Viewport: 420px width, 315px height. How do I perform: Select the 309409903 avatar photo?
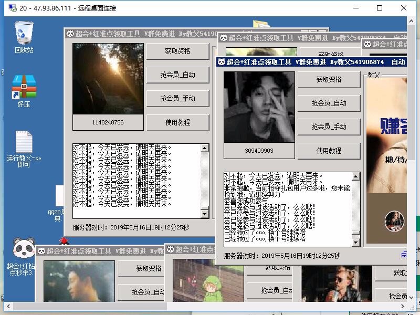259,107
